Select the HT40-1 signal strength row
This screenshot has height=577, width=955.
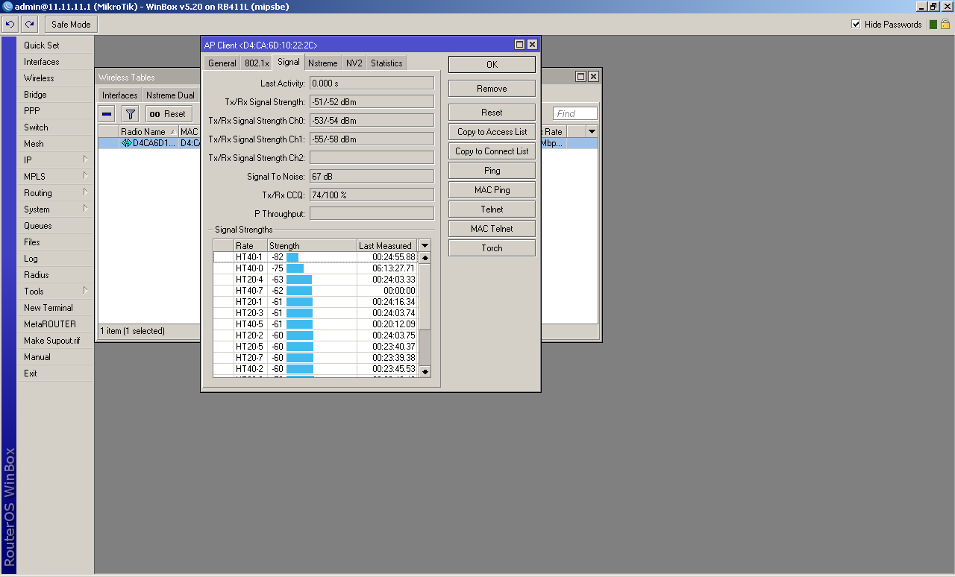pos(316,257)
